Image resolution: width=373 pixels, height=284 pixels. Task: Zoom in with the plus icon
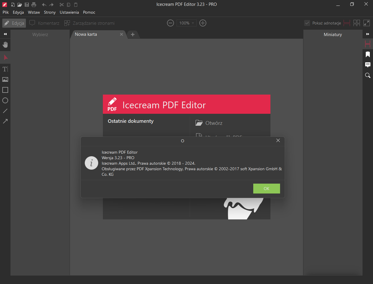(203, 23)
